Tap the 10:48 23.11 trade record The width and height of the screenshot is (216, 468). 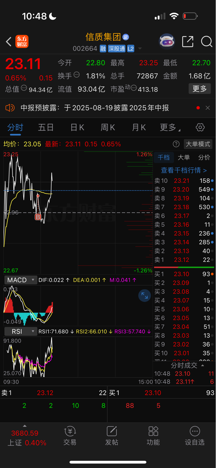pos(184,382)
